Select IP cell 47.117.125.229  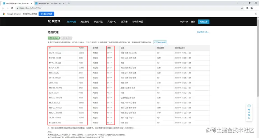coord(55,63)
